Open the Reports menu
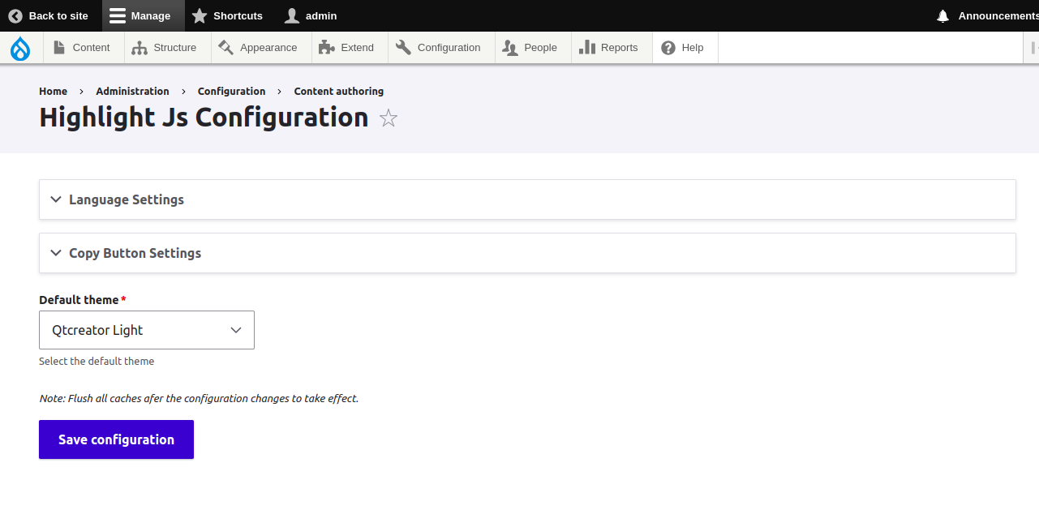This screenshot has width=1039, height=510. (612, 48)
